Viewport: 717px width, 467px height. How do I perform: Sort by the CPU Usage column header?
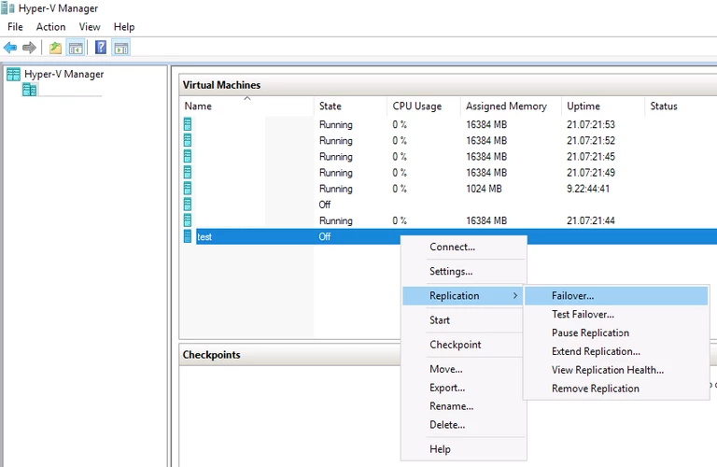[x=424, y=106]
